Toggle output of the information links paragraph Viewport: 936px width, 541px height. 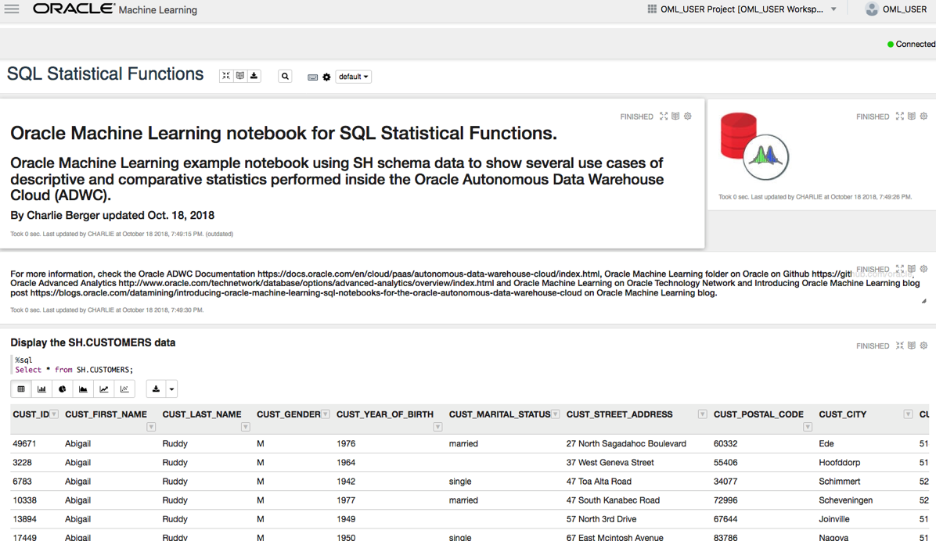[912, 269]
